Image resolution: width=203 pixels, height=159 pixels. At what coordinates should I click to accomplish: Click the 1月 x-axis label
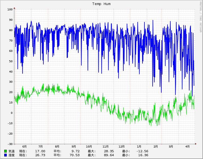(139, 147)
